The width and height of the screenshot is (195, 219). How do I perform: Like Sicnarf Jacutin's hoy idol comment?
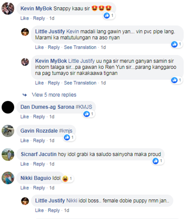[25, 164]
